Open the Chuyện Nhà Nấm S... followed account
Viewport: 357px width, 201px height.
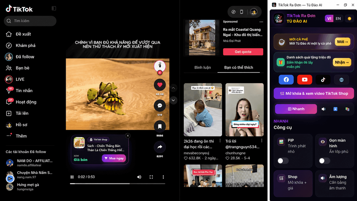30,175
